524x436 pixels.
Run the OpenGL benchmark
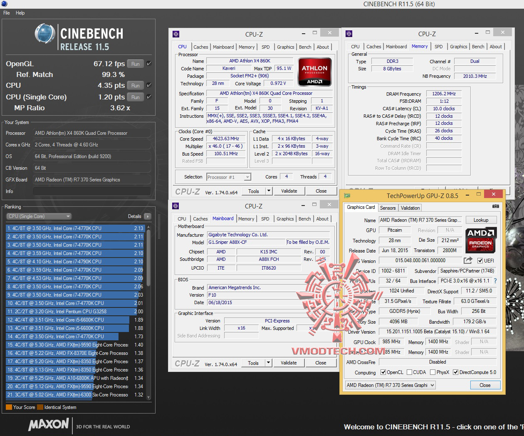(x=136, y=64)
